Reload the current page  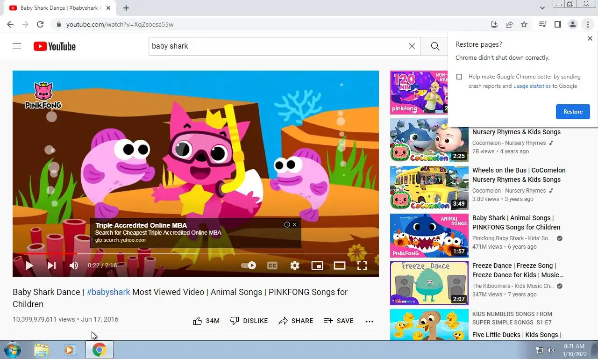coord(40,24)
